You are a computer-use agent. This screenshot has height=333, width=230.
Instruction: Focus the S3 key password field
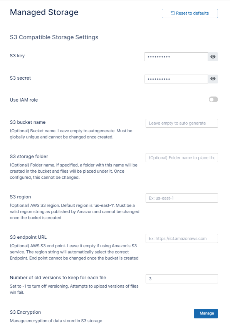176,57
